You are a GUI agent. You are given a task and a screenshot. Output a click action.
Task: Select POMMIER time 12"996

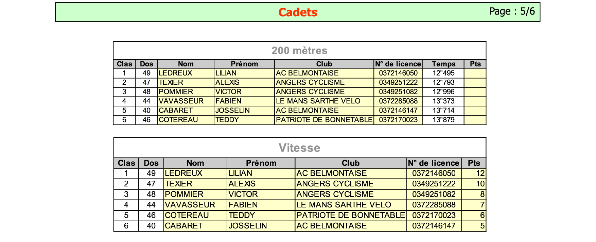coord(443,92)
